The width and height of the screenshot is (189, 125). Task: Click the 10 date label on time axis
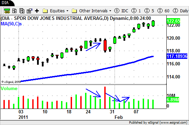[45, 112]
